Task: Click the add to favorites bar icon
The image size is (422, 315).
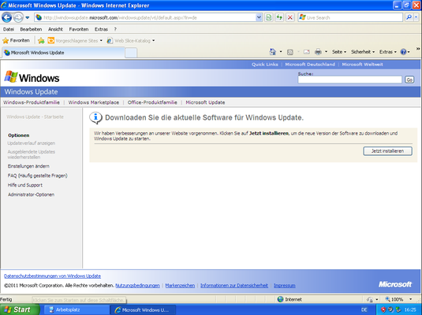Action: [x=41, y=41]
